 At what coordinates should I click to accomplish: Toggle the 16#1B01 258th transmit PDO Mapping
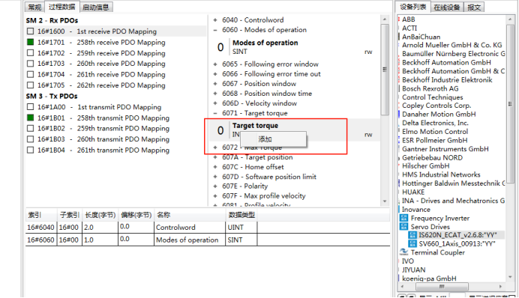[31, 118]
